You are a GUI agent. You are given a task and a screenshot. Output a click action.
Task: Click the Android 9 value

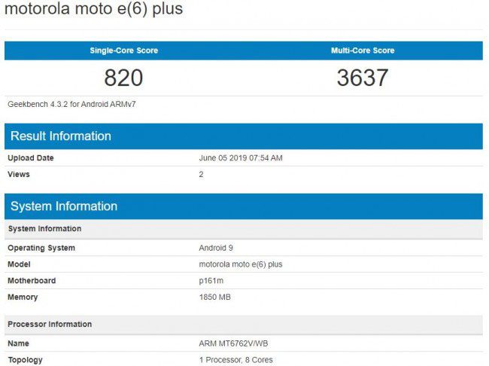click(x=217, y=248)
